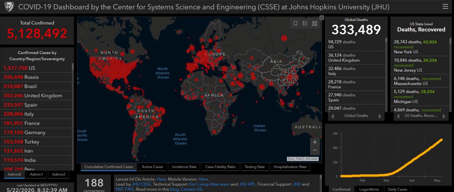Open the FAQ link
The width and height of the screenshot is (454, 192).
tap(129, 189)
